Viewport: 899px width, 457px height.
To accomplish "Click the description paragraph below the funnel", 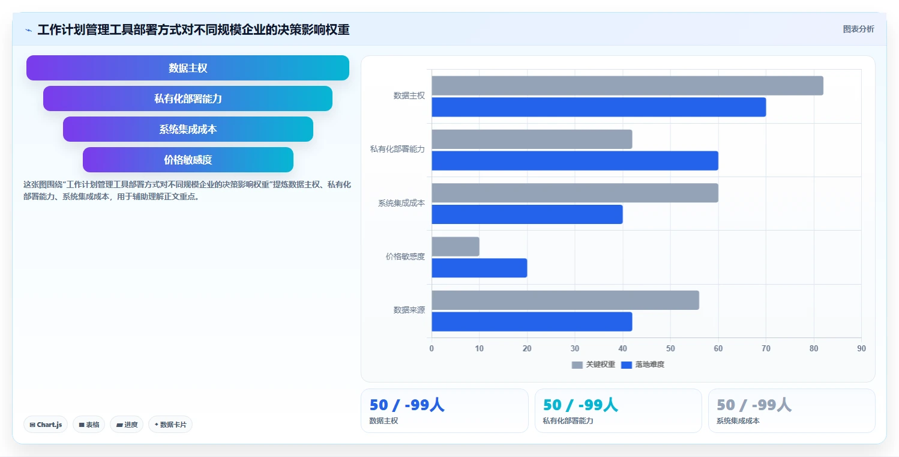I will [187, 190].
